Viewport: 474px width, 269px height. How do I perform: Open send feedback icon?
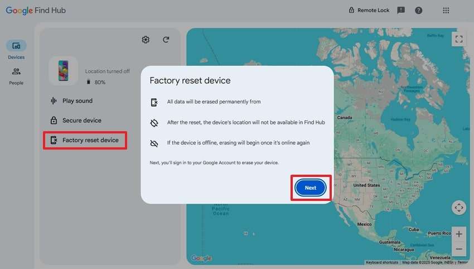point(401,10)
